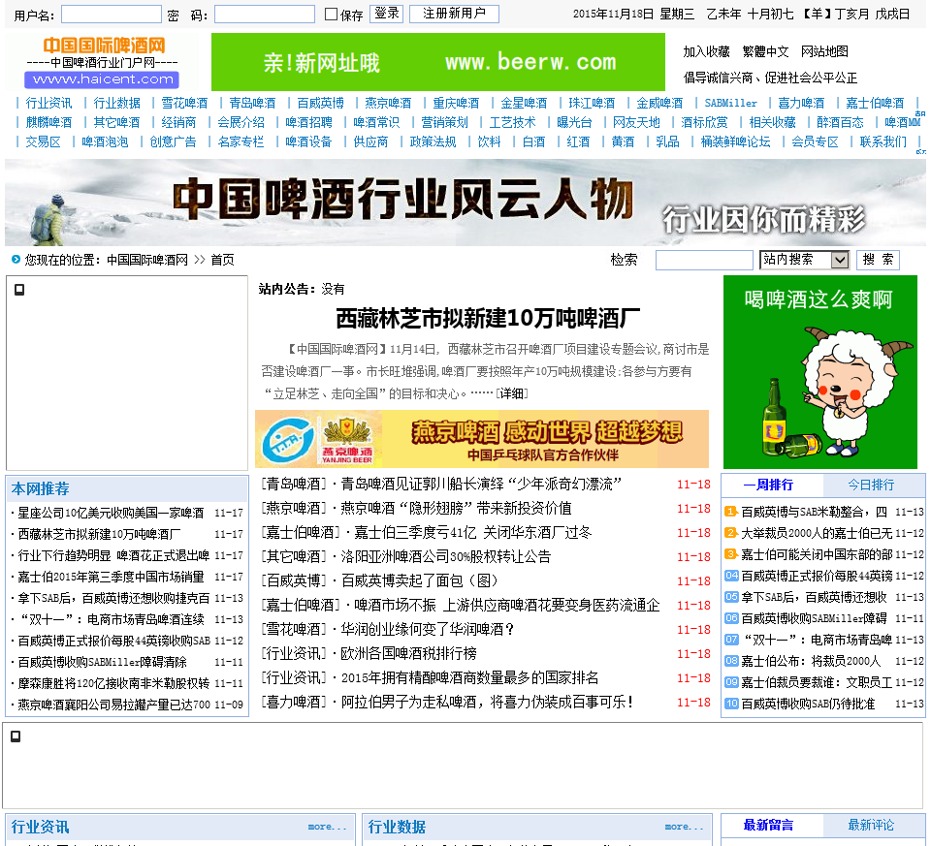931x846 pixels.
Task: Click the 用户名 input field
Action: click(x=111, y=15)
